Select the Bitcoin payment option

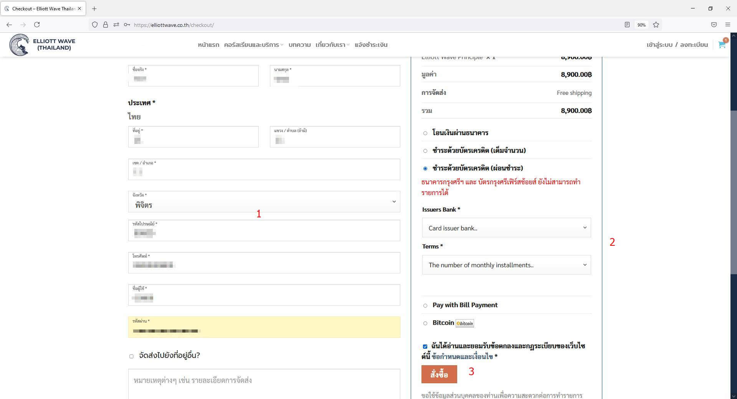(425, 323)
